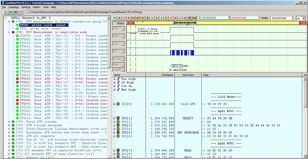
Task: Pause execution with the pause button
Action: coord(21,12)
